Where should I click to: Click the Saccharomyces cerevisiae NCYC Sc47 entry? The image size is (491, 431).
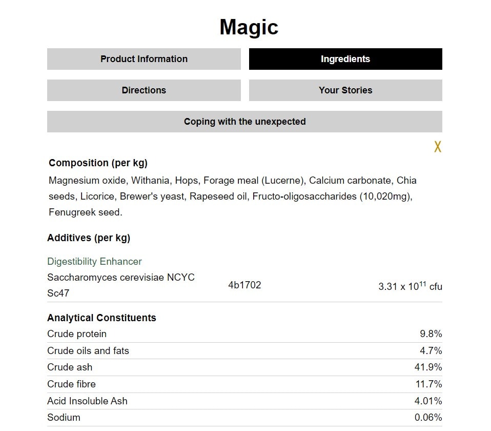pos(121,285)
